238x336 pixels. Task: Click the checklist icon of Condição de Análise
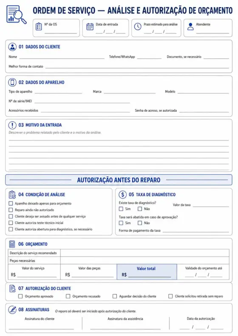pyautogui.click(x=12, y=195)
